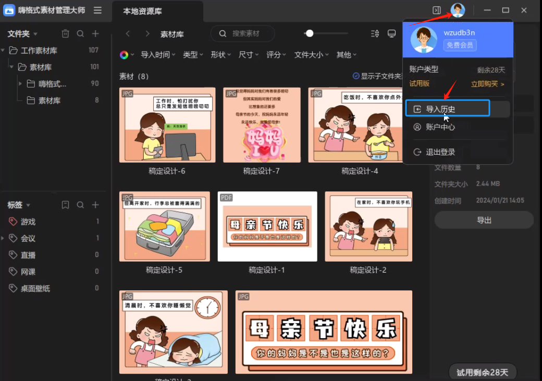
Task: Open the 其他 filter dropdown
Action: coord(347,55)
